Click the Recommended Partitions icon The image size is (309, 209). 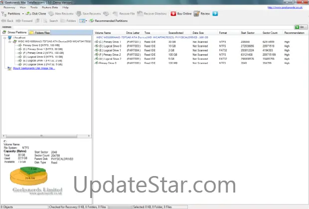click(x=91, y=21)
